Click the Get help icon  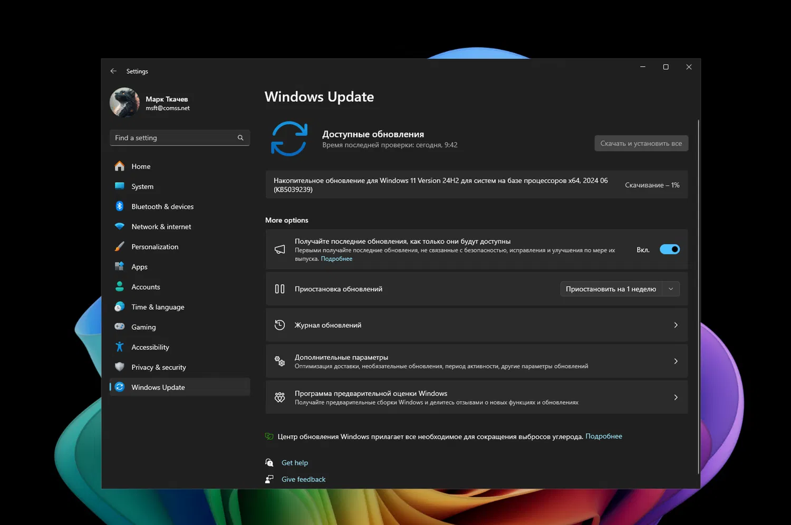pos(269,463)
